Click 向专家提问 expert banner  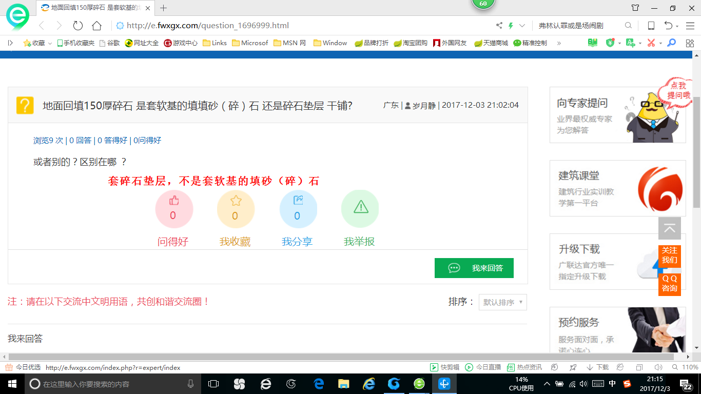tap(618, 115)
